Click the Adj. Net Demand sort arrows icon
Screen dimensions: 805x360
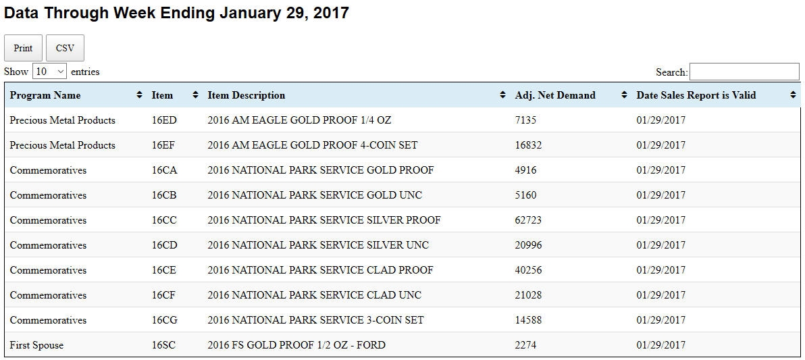pos(624,95)
